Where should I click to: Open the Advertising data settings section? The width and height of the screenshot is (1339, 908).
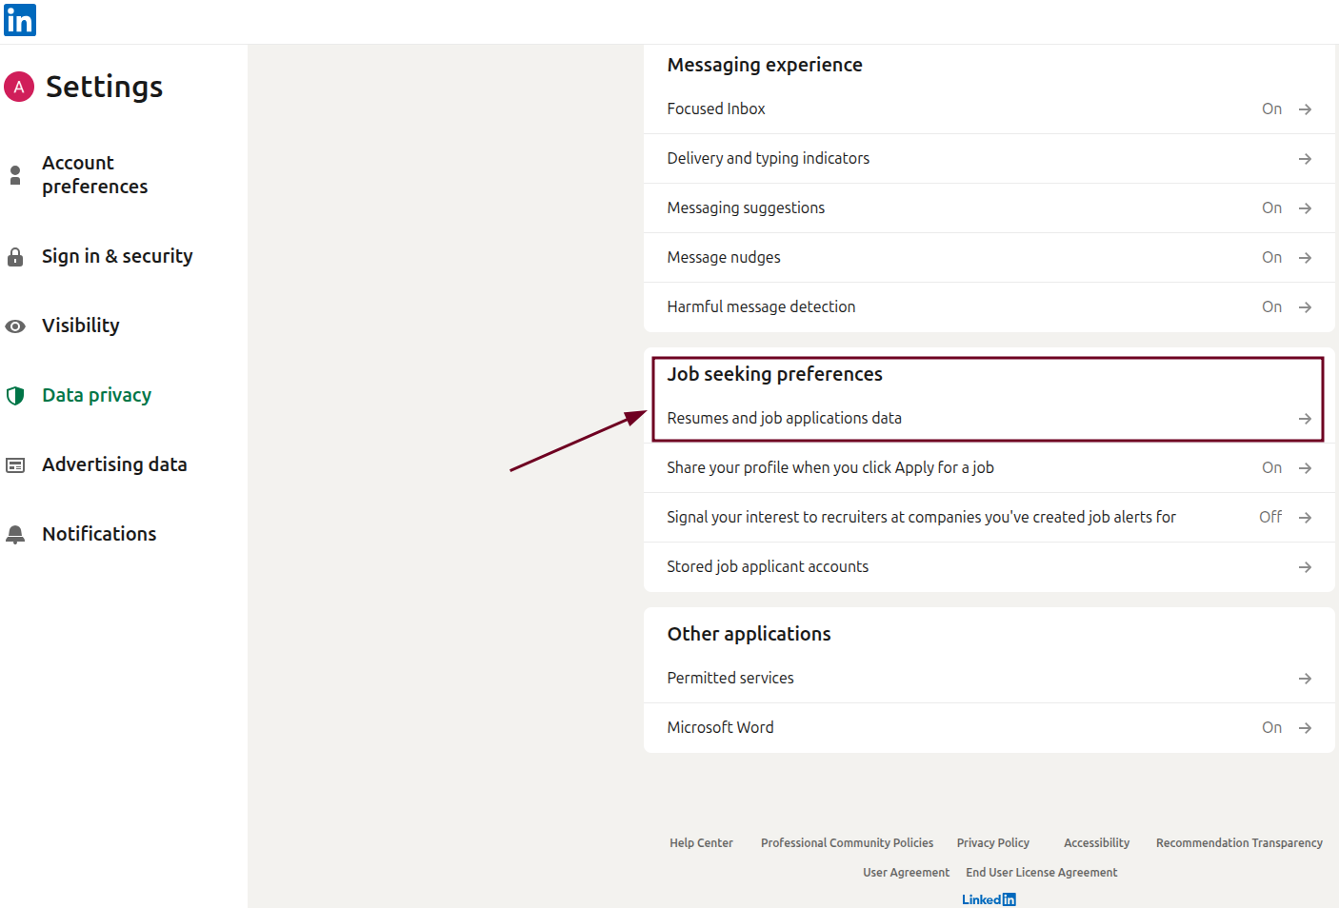click(x=114, y=464)
